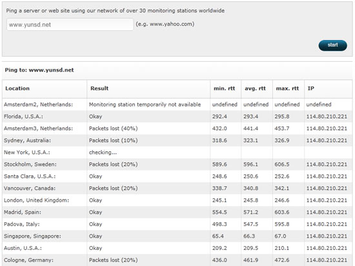Click the start button
The width and height of the screenshot is (355, 266).
tap(332, 45)
